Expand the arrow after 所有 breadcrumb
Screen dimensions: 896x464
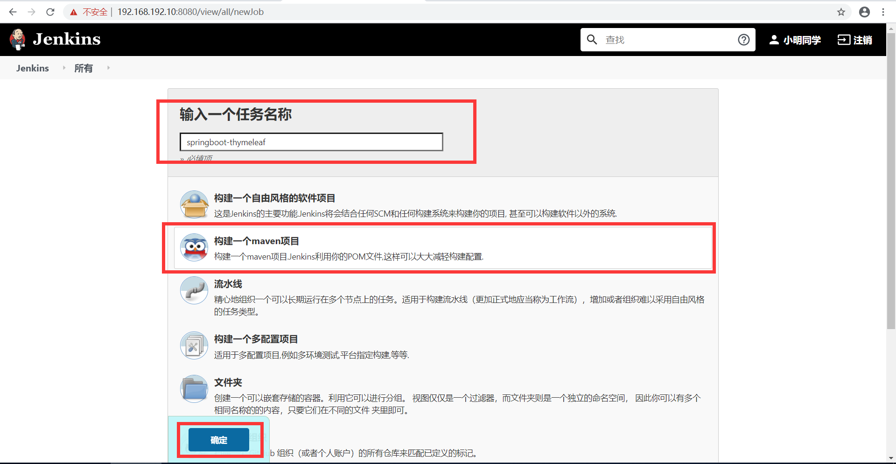tap(108, 68)
